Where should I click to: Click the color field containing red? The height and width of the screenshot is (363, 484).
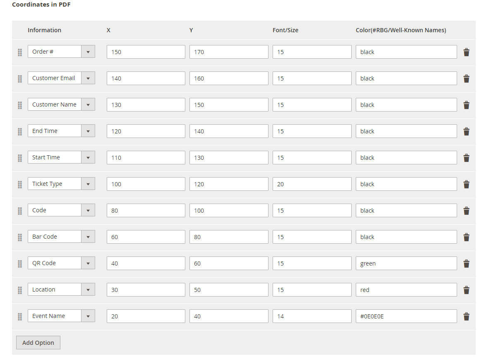(x=406, y=289)
